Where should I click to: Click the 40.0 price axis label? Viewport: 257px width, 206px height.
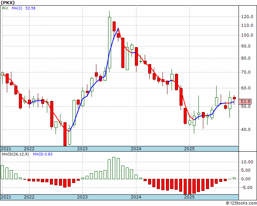point(246,129)
